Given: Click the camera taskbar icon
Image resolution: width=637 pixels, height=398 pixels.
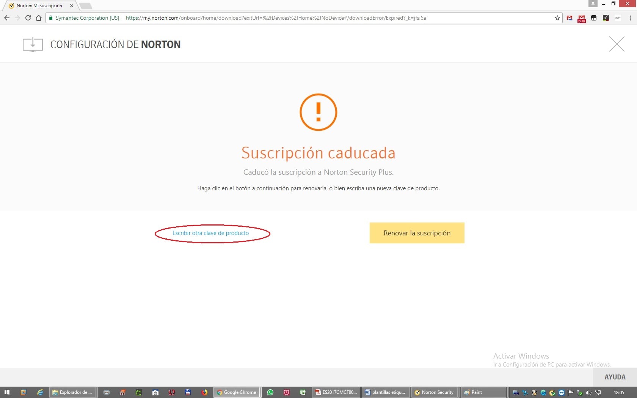Looking at the screenshot, I should [x=155, y=392].
